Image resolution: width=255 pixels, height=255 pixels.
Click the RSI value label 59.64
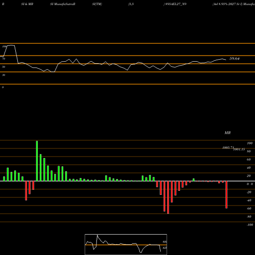[x=235, y=59]
